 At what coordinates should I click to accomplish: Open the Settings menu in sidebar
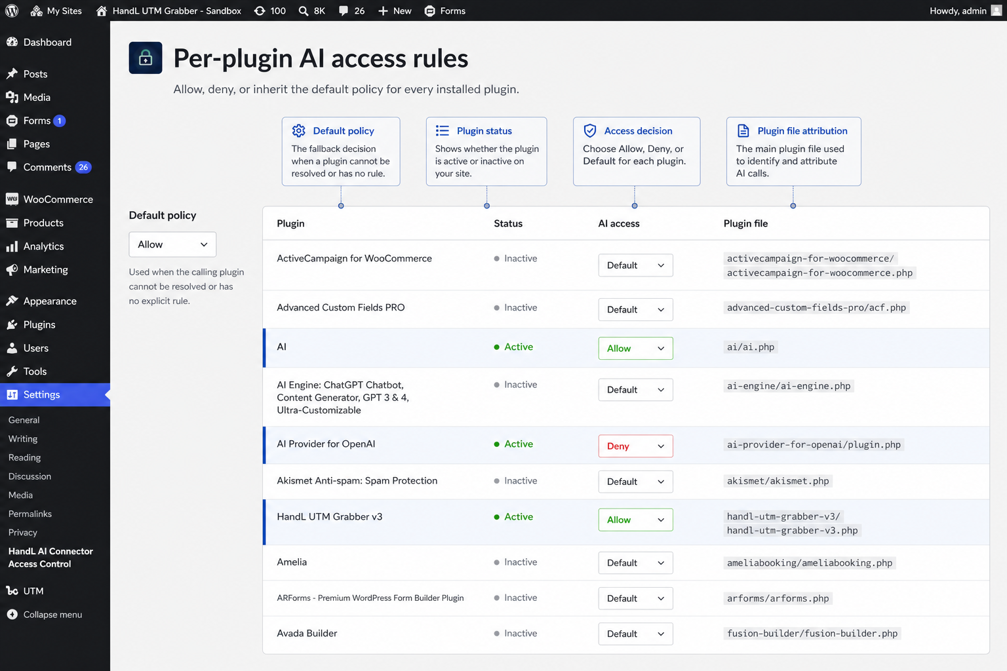tap(55, 394)
